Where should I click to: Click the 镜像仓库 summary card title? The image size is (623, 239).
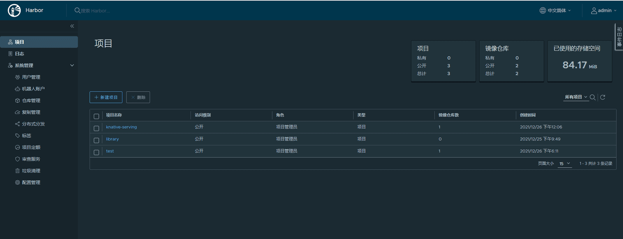(x=497, y=48)
